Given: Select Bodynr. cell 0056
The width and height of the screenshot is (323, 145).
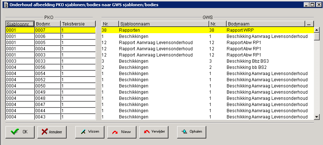Looking at the screenshot, I should tap(47, 67).
